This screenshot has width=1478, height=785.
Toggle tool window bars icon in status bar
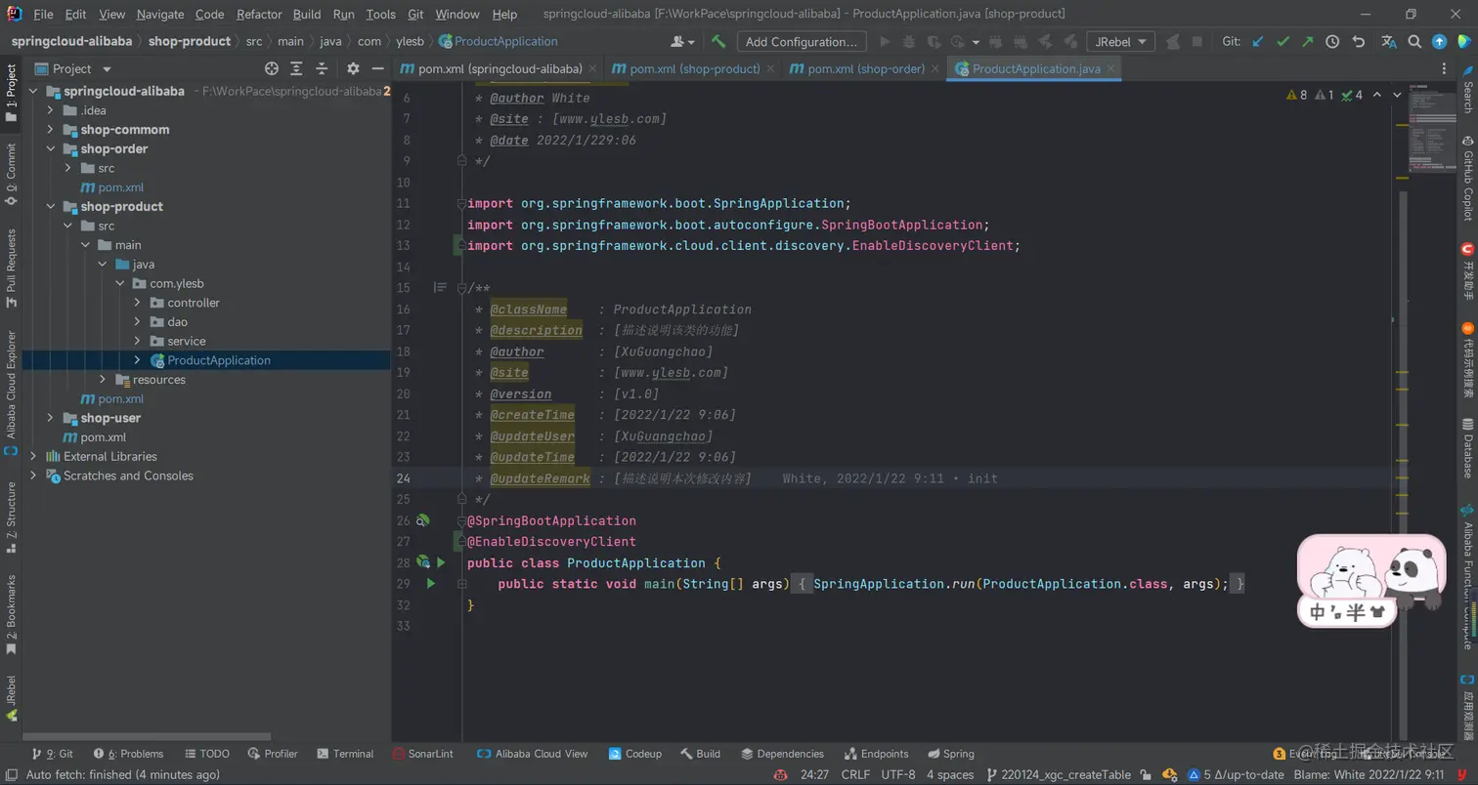[10, 774]
